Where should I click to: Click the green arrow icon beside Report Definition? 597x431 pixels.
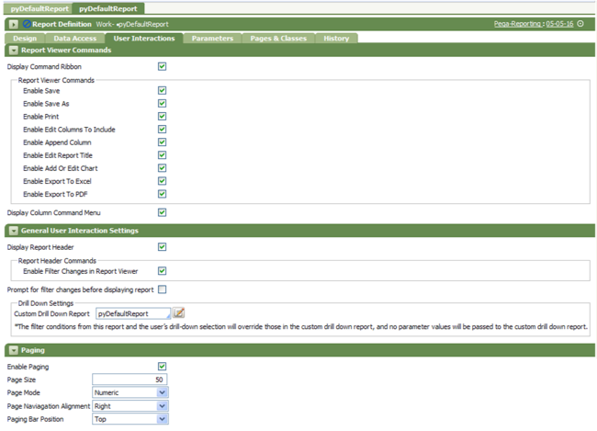click(14, 24)
